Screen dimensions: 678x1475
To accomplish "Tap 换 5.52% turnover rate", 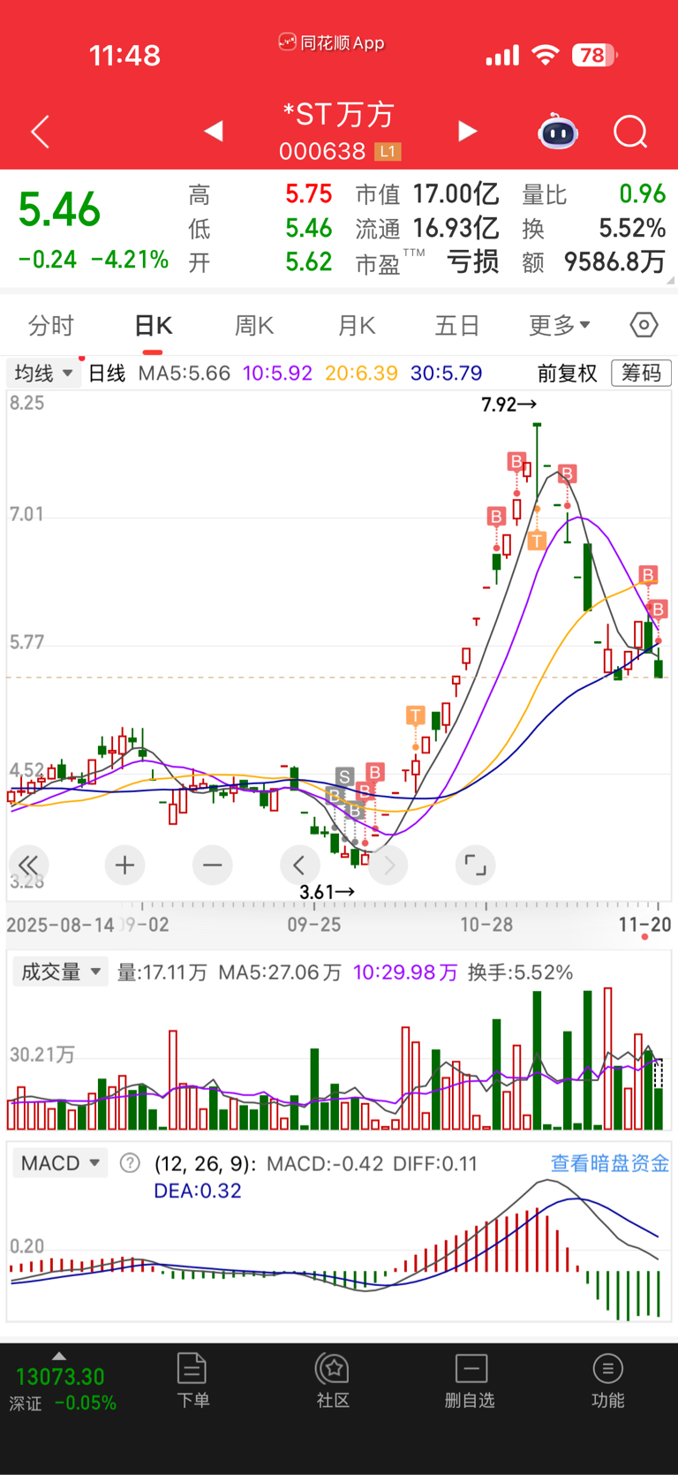I will click(x=593, y=228).
